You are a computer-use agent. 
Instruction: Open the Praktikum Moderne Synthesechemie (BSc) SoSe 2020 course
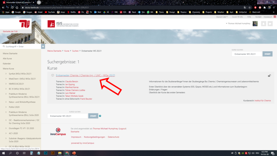(x=24, y=113)
